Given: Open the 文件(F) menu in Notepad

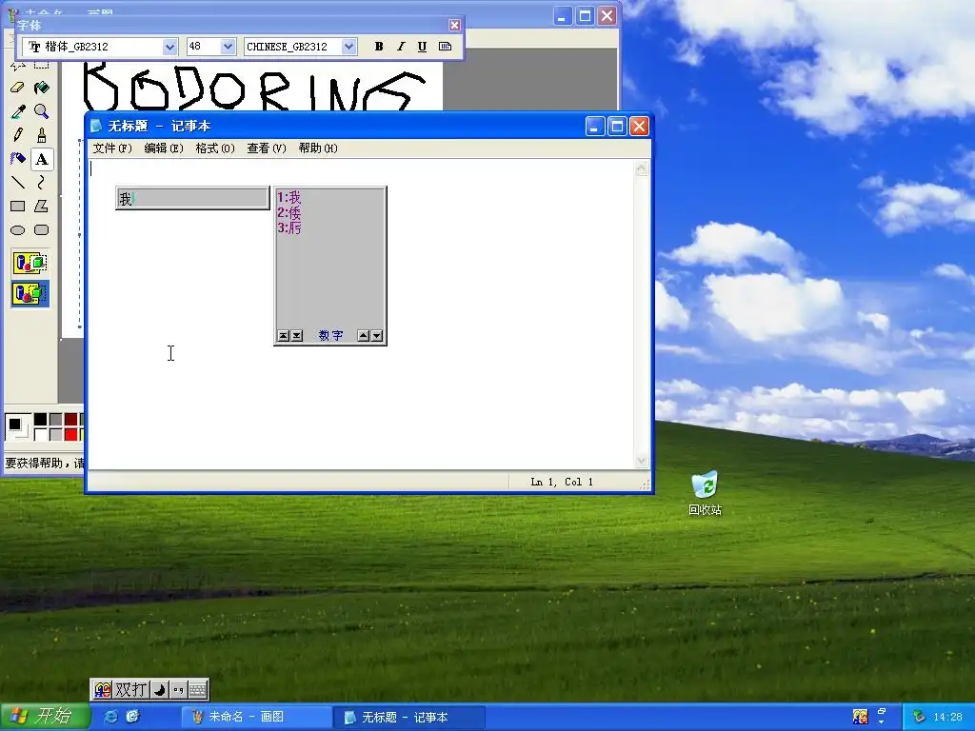Looking at the screenshot, I should tap(112, 148).
